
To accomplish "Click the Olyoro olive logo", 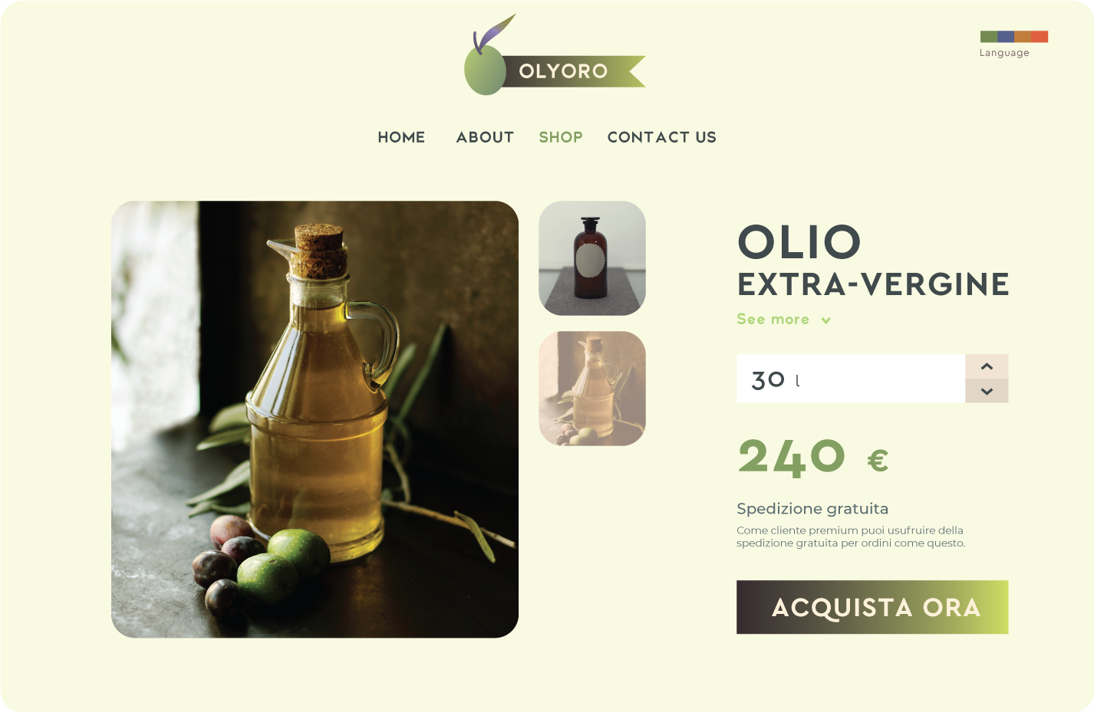I will 555,55.
